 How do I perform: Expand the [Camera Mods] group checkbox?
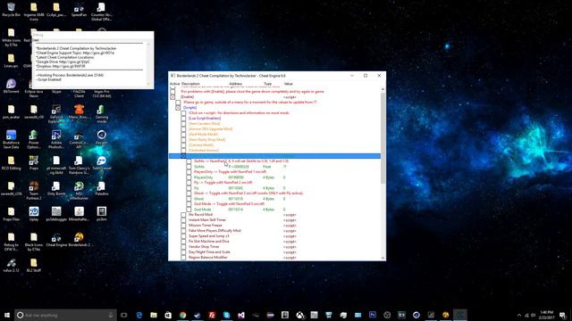tap(183, 144)
